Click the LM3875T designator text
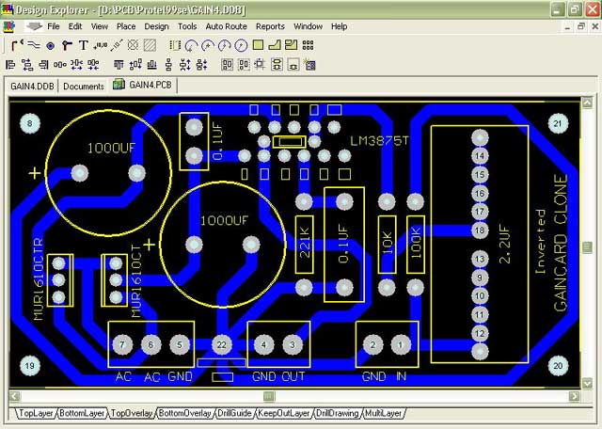 [379, 141]
